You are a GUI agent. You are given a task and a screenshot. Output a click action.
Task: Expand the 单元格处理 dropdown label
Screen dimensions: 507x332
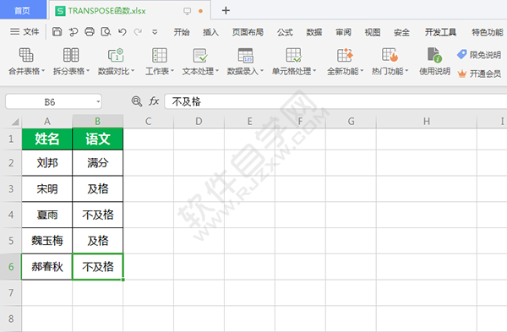point(294,71)
